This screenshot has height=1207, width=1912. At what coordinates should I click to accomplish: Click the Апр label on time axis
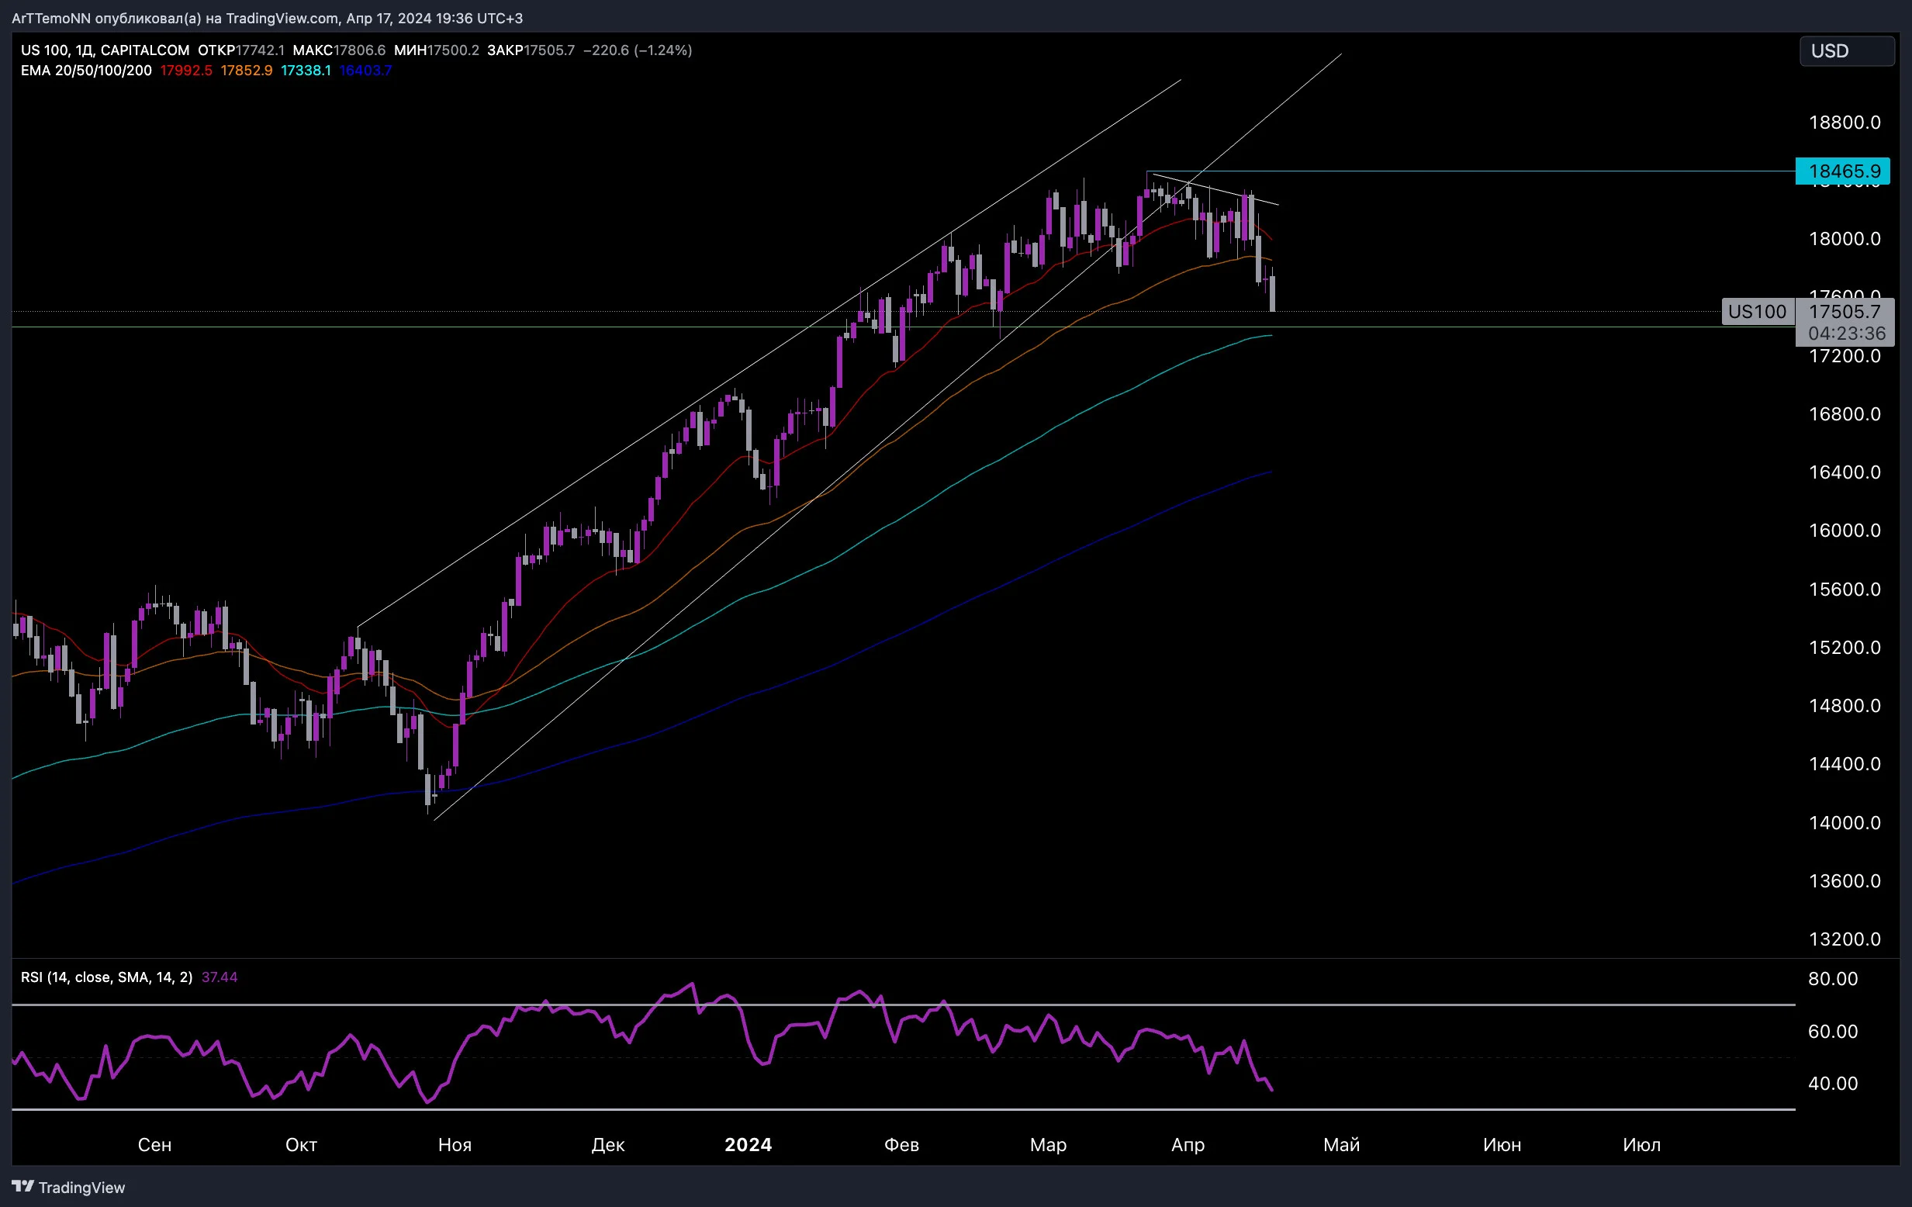pyautogui.click(x=1188, y=1145)
